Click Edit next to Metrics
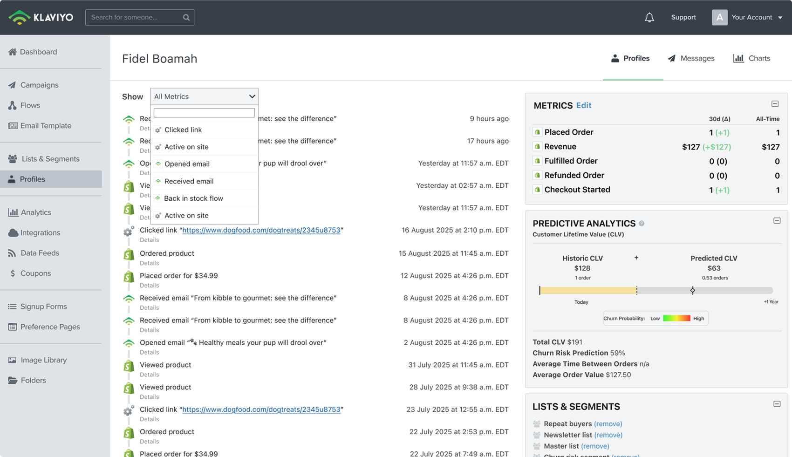The height and width of the screenshot is (457, 792). click(584, 105)
